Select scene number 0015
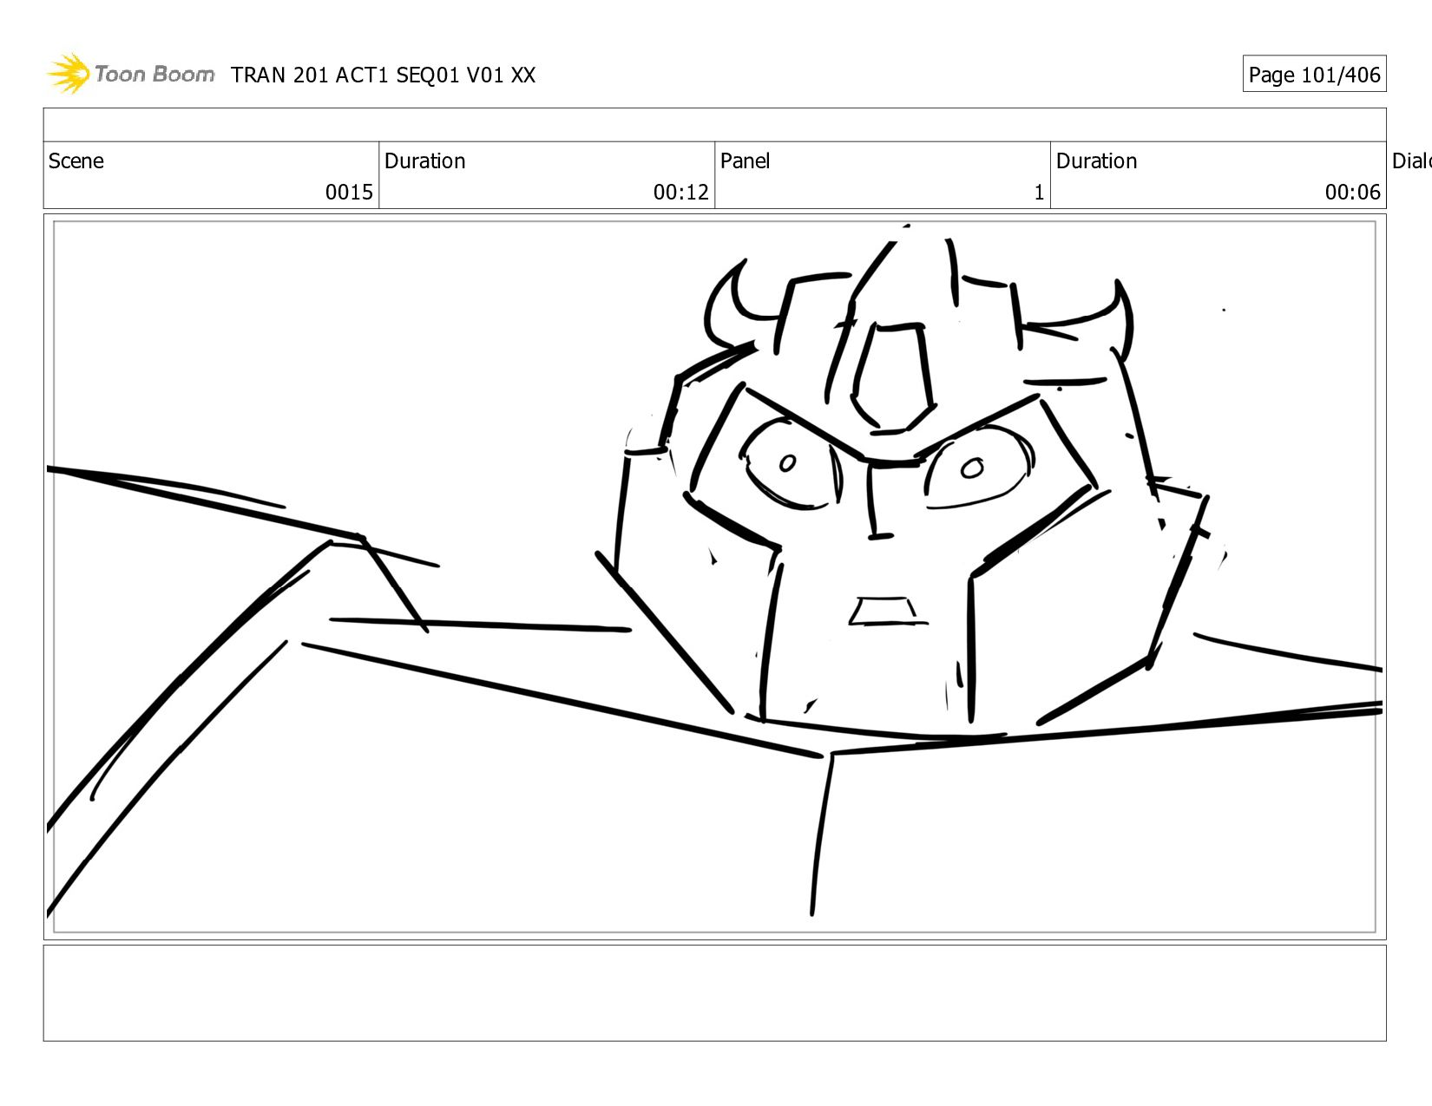The width and height of the screenshot is (1432, 1106). 349,192
